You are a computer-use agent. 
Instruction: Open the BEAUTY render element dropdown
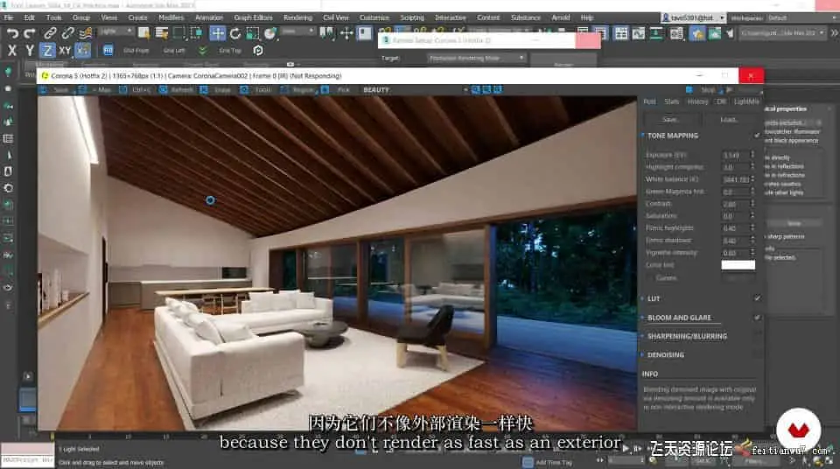point(414,90)
